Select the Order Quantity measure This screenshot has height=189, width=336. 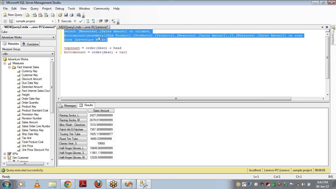point(30,103)
